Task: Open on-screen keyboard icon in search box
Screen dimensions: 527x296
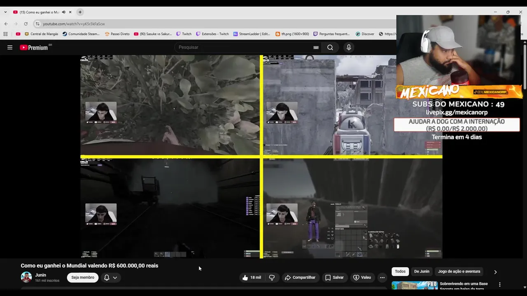Action: [x=316, y=47]
